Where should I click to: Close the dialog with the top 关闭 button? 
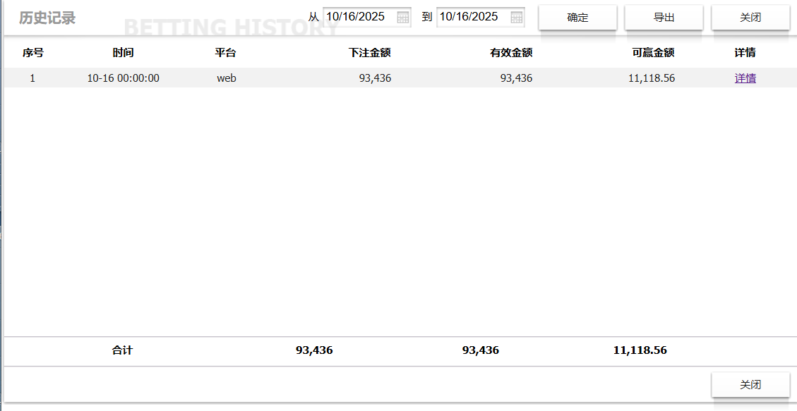coord(750,17)
